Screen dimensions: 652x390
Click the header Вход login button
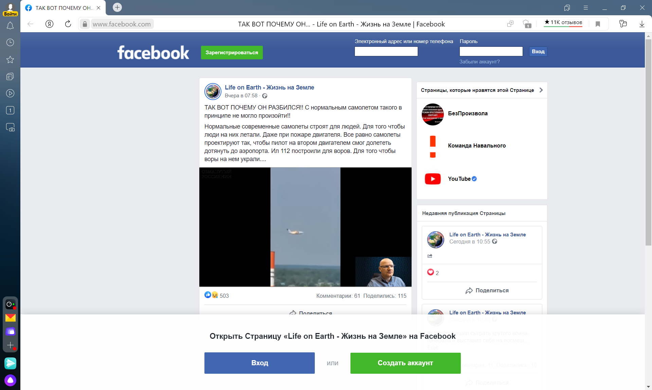click(x=538, y=52)
